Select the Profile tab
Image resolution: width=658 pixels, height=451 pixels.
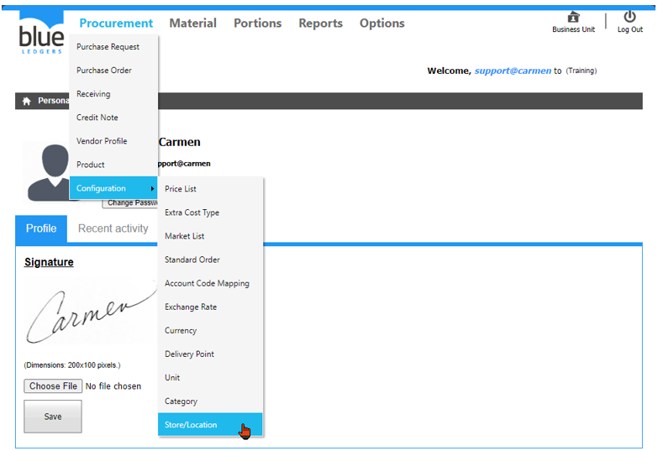[x=41, y=228]
